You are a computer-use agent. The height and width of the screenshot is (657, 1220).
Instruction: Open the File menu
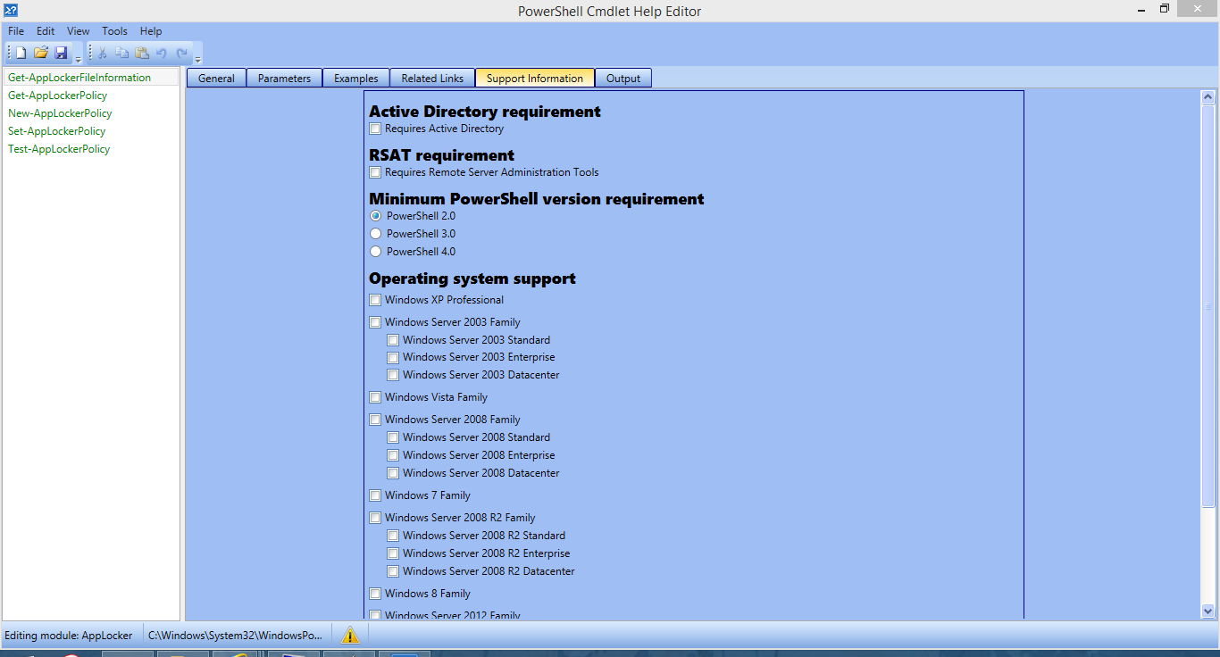[16, 31]
